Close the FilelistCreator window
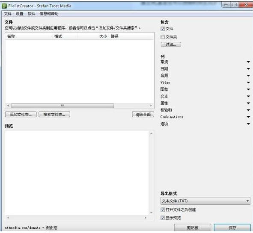The image size is (253, 233). coord(246,5)
